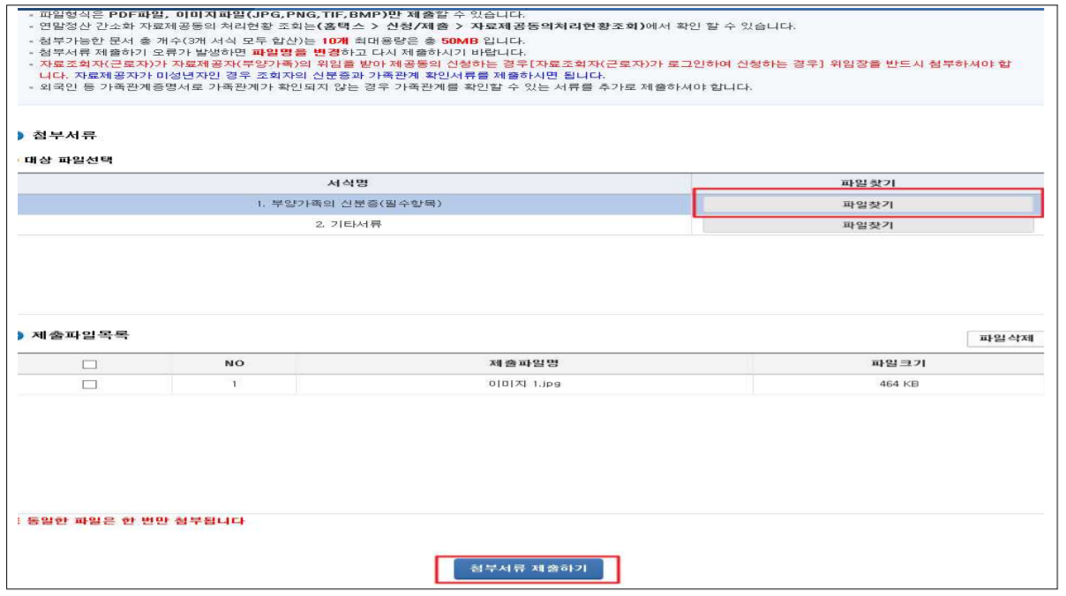Click 파일찾기 button for 기타서류 row

(x=867, y=225)
